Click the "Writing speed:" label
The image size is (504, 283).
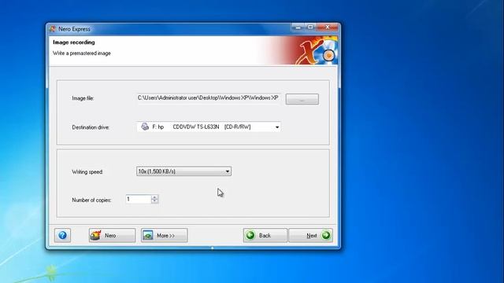click(87, 172)
